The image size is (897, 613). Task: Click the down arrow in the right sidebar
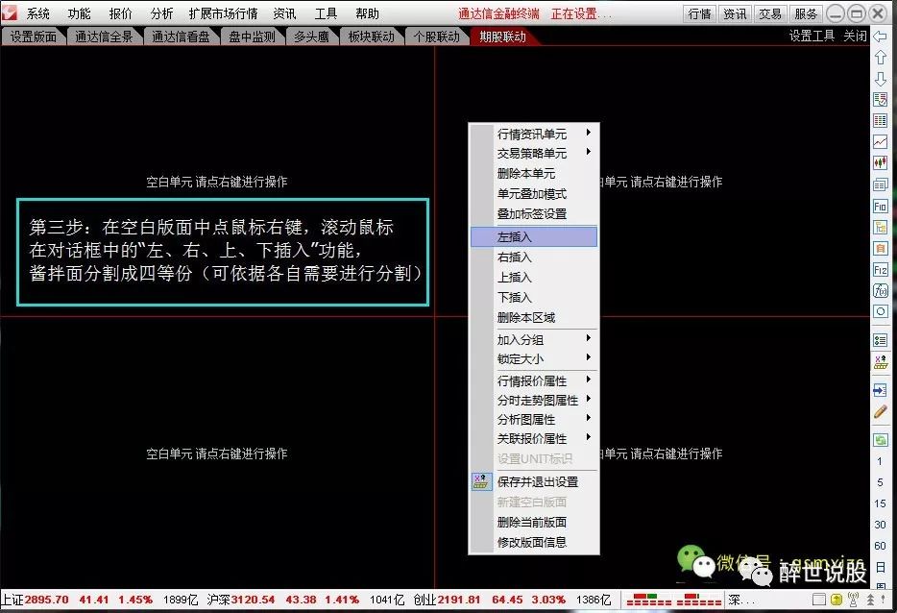[881, 79]
